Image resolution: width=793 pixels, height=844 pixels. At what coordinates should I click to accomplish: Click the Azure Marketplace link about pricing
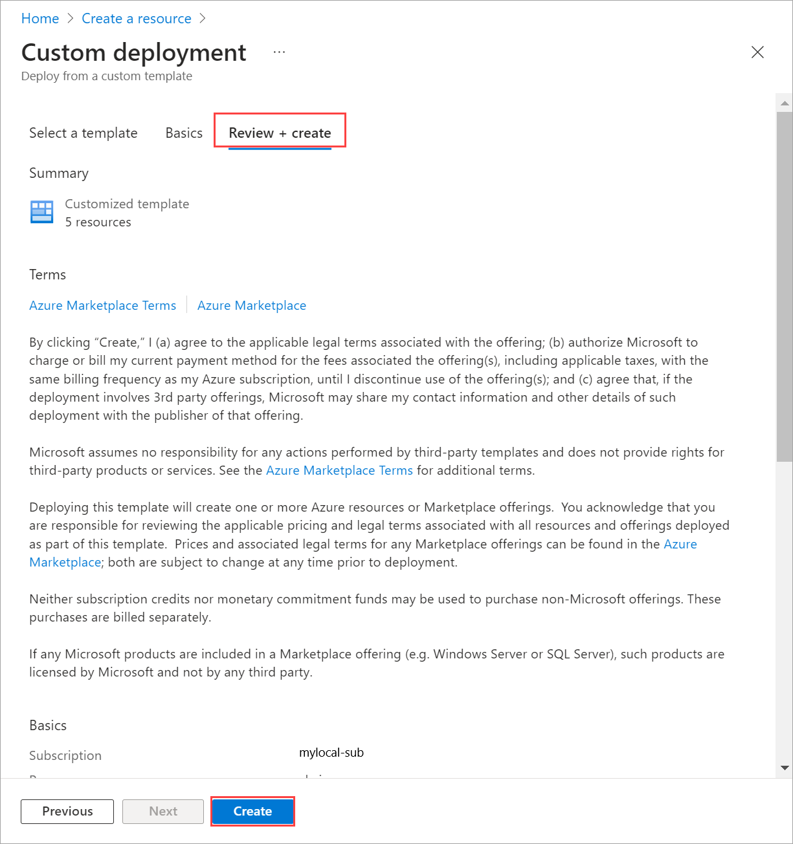680,544
